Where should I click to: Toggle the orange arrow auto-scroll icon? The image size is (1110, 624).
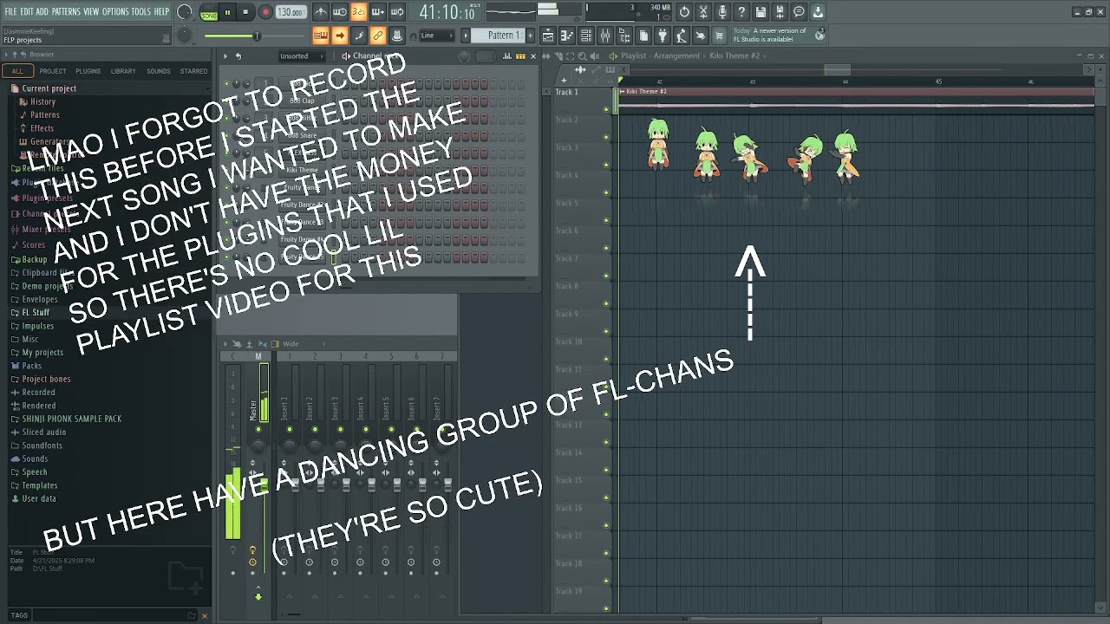[339, 36]
